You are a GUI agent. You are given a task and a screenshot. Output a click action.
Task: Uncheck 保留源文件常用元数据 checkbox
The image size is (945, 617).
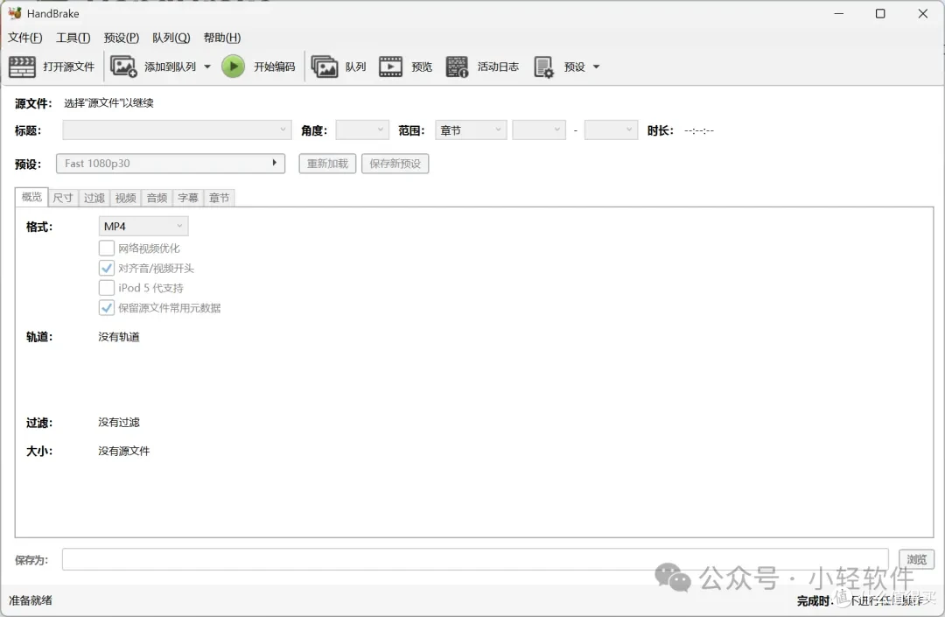point(107,307)
